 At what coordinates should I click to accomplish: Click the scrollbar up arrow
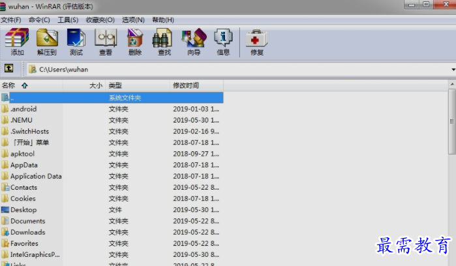452,84
